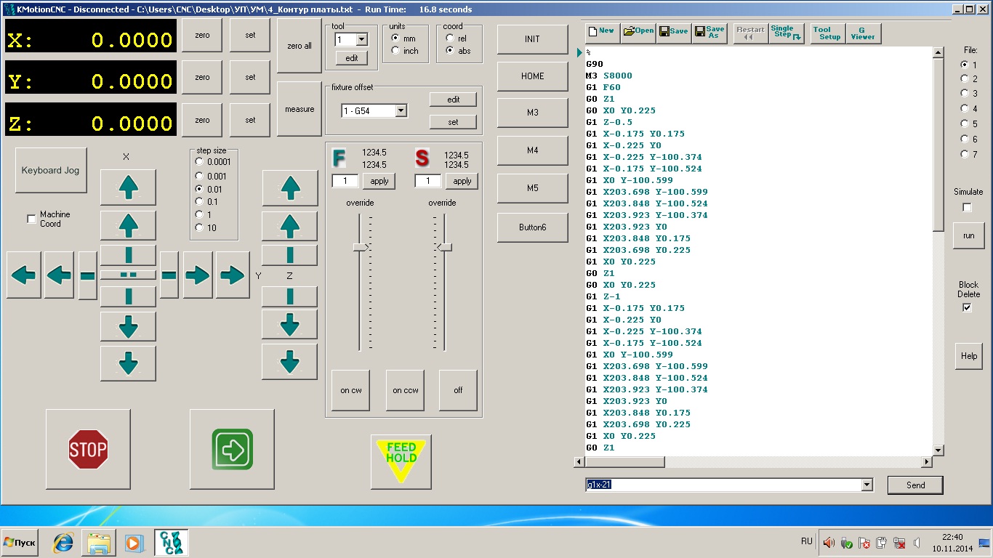Select mm units

pyautogui.click(x=396, y=38)
